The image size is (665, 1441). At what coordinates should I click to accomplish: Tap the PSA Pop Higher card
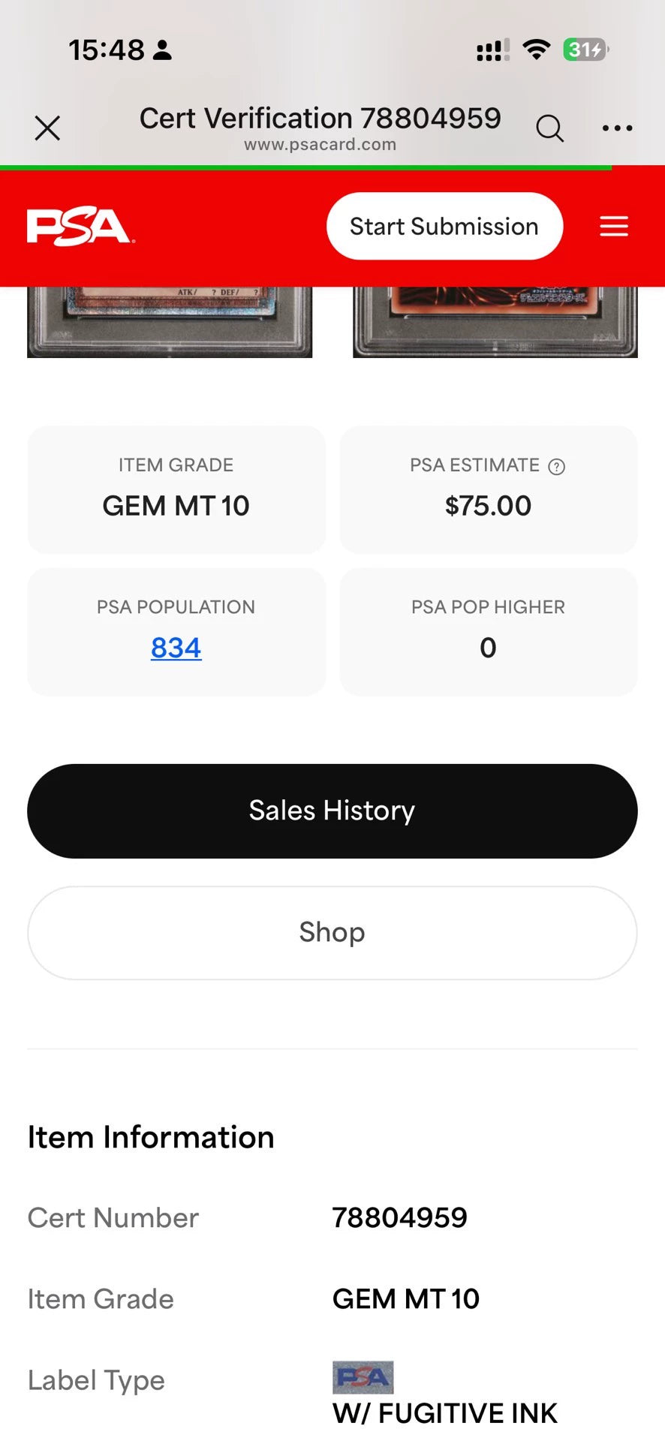489,632
